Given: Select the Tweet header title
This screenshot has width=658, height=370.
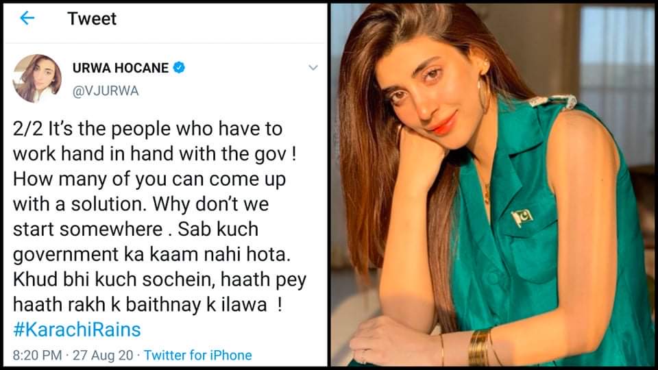Looking at the screenshot, I should click(x=92, y=19).
